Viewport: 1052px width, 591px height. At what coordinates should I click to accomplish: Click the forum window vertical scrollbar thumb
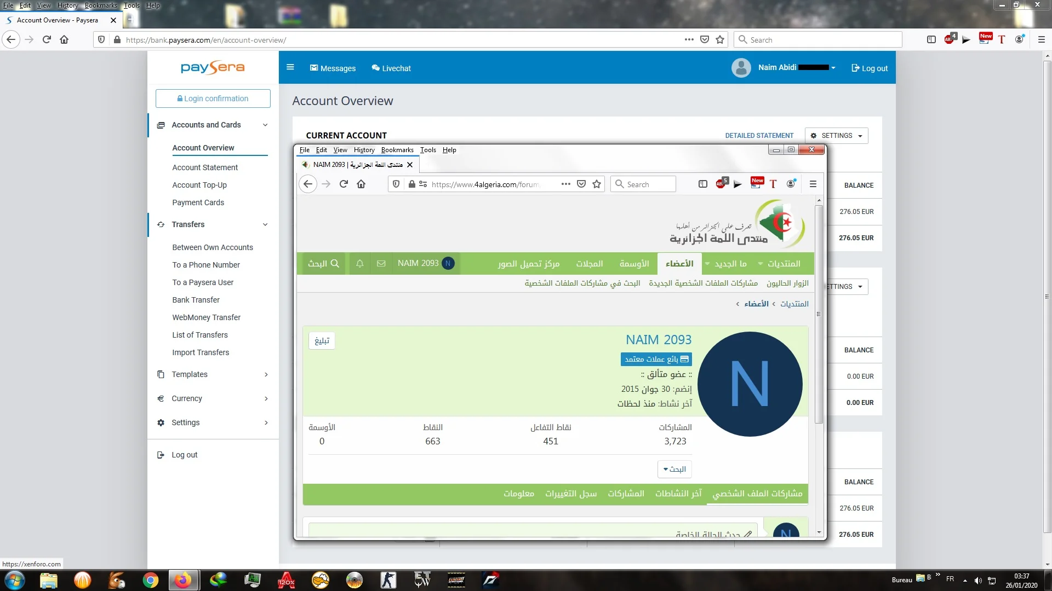pos(819,315)
